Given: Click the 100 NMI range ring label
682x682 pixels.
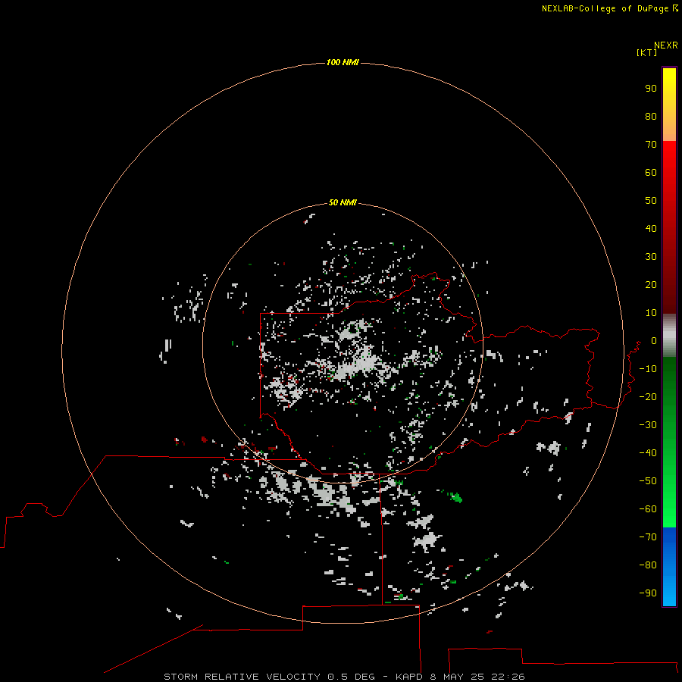Looking at the screenshot, I should pos(343,62).
